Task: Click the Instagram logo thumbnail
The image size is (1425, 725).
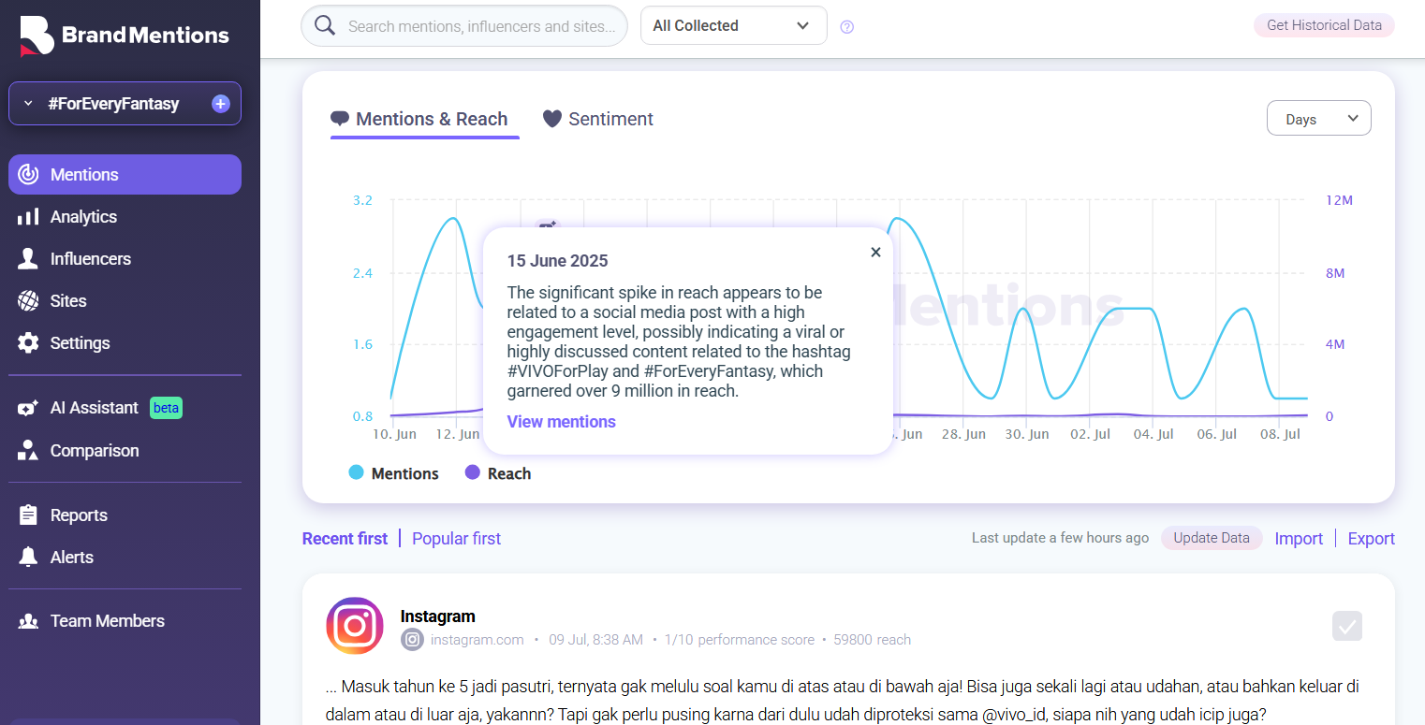Action: 355,626
